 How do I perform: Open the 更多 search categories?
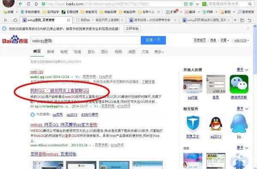pos(159,52)
